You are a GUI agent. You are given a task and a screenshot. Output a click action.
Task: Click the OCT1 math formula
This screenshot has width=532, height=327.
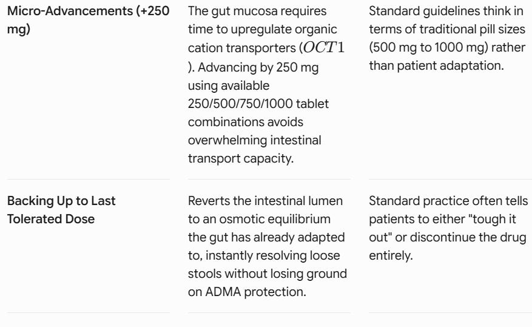click(x=324, y=48)
